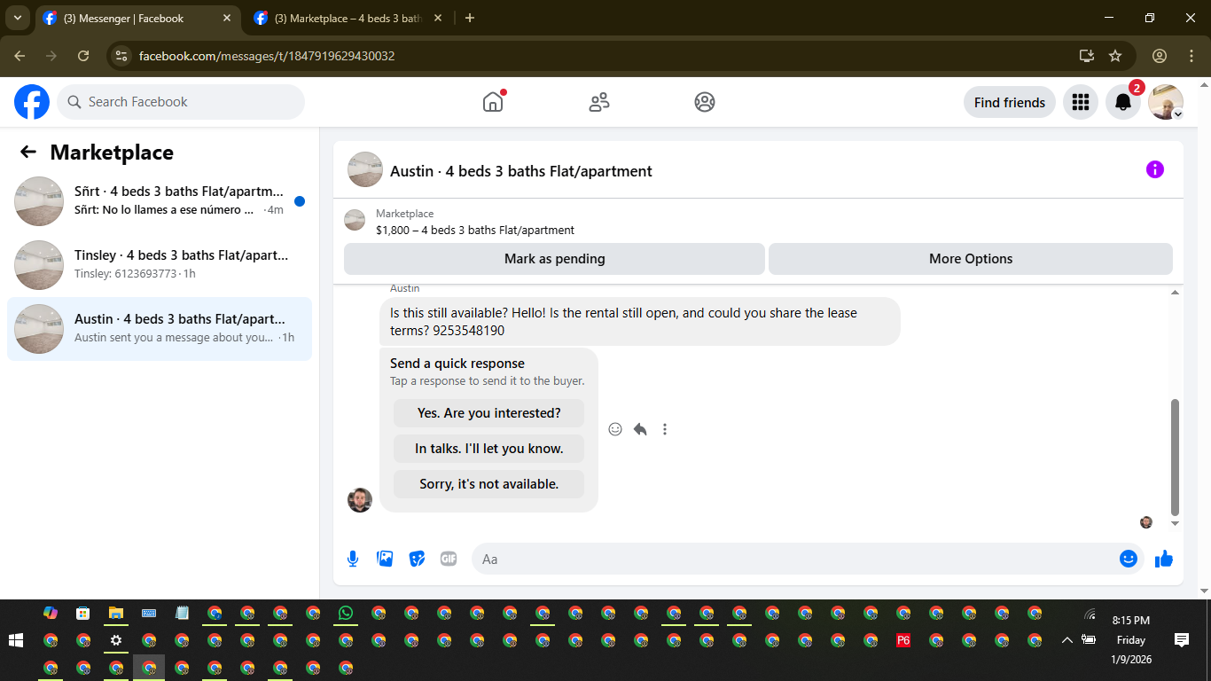The image size is (1211, 681).
Task: Open the Chrome profile icon
Action: 1160,56
